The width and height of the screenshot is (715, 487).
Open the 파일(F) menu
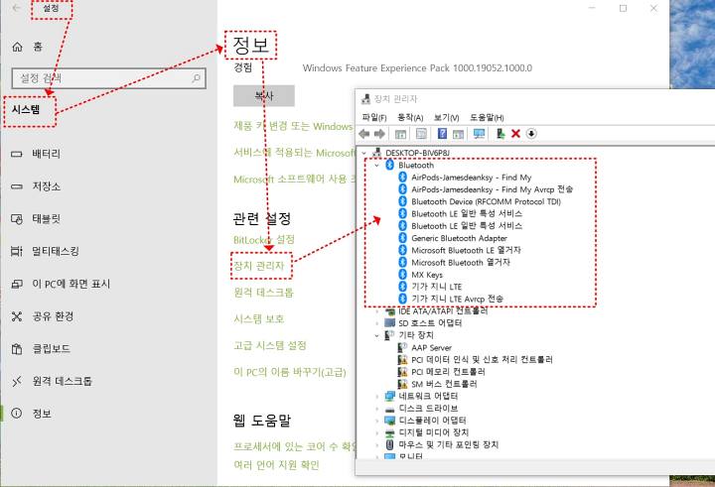coord(374,118)
